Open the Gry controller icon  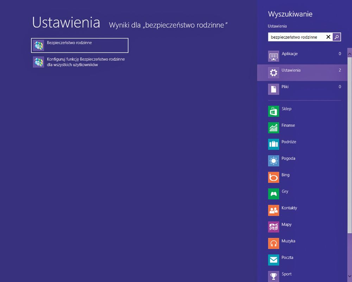274,194
